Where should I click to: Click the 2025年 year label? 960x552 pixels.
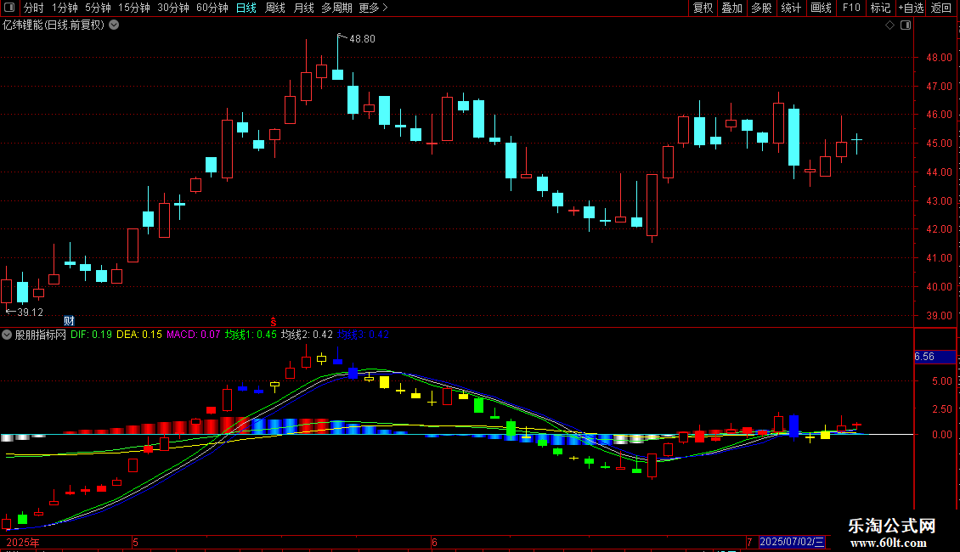point(23,542)
